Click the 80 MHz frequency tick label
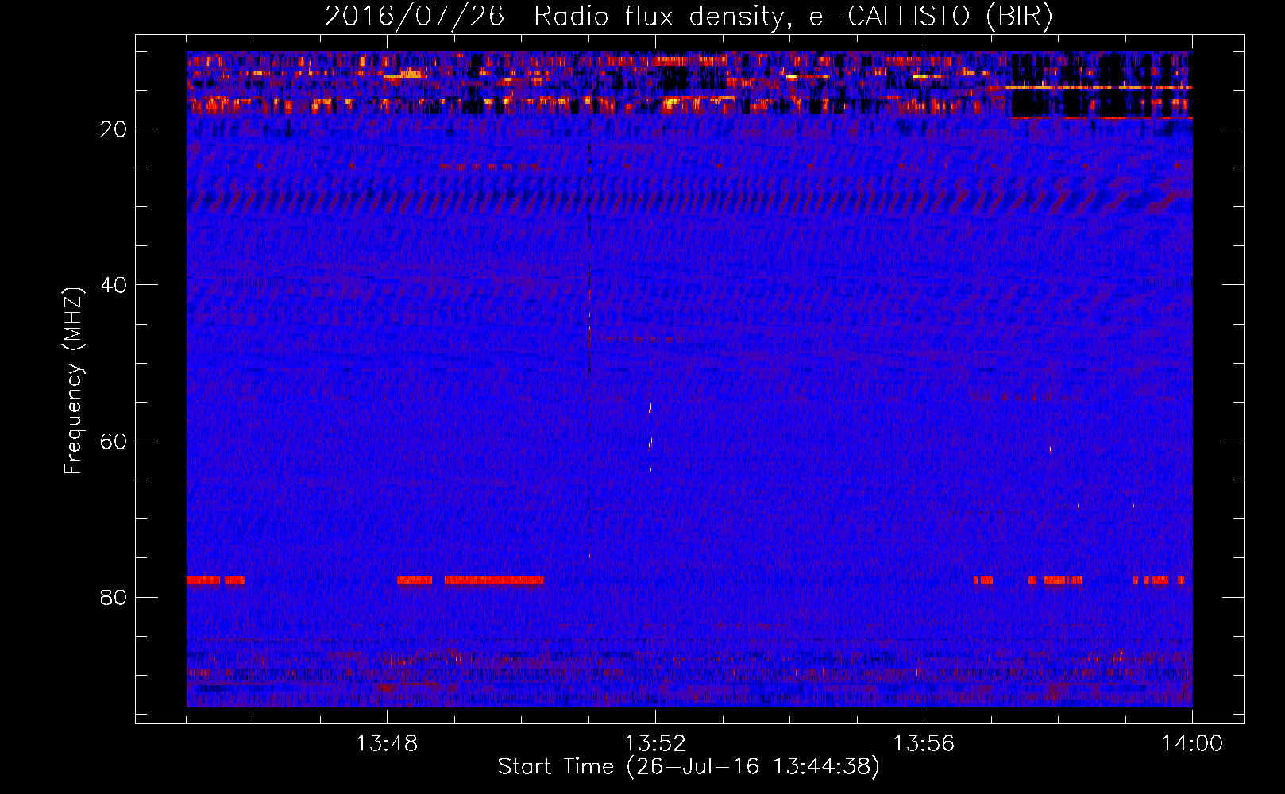This screenshot has width=1285, height=794. click(x=114, y=597)
